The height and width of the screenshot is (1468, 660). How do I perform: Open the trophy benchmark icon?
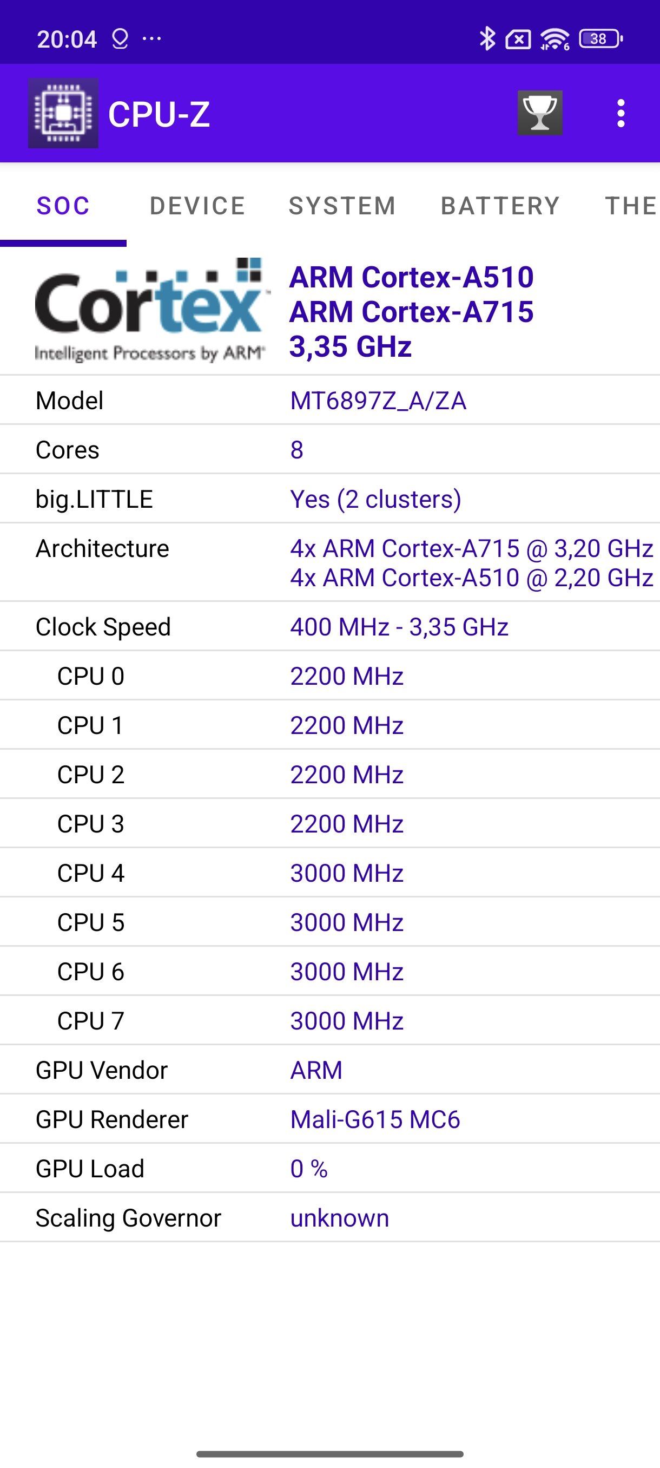click(x=539, y=113)
